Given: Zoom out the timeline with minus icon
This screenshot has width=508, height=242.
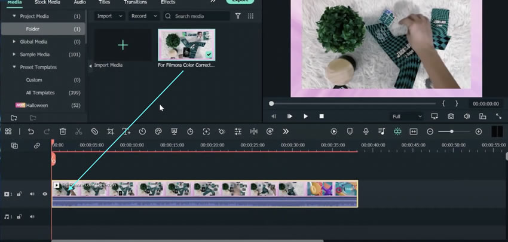Looking at the screenshot, I should [x=430, y=131].
